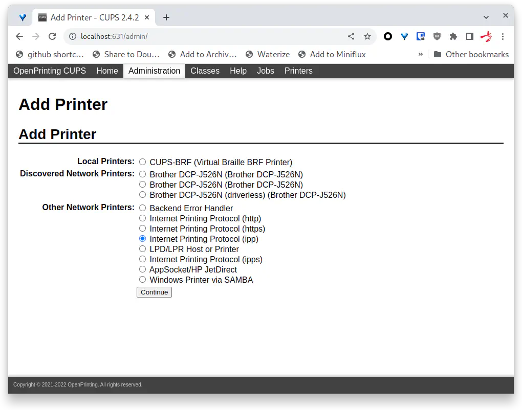Image resolution: width=522 pixels, height=410 pixels.
Task: Open the tab search chevron
Action: click(x=486, y=17)
